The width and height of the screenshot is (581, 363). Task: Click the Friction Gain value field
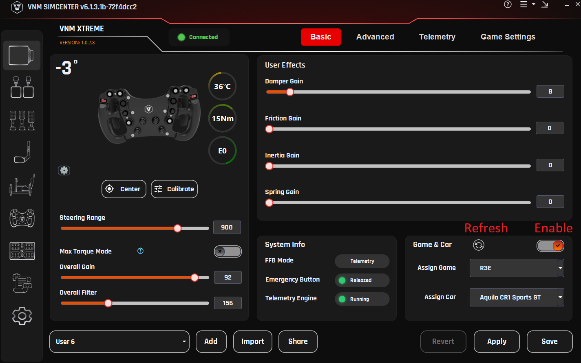point(550,128)
